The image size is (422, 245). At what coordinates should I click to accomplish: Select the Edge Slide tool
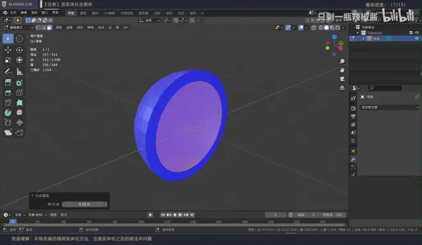coord(8,122)
